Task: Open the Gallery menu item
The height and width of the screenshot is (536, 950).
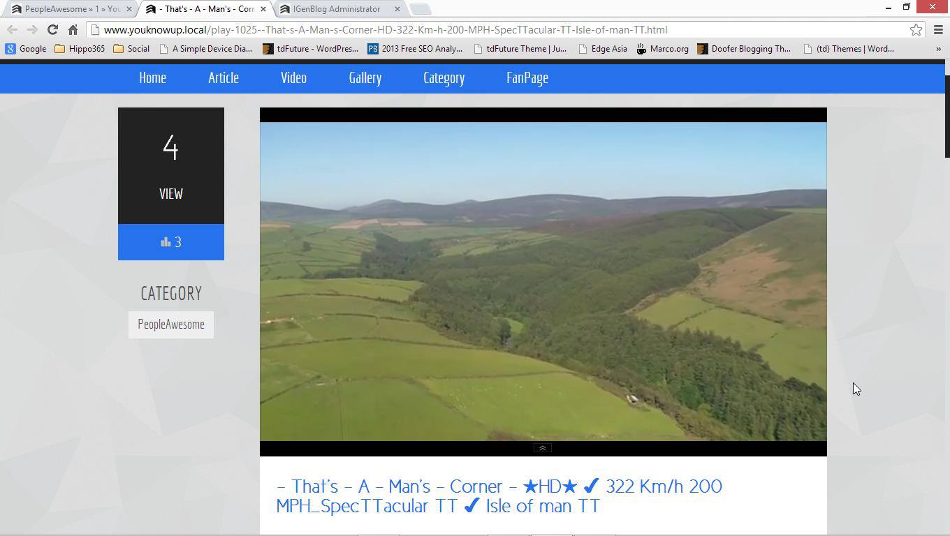Action: click(x=365, y=78)
